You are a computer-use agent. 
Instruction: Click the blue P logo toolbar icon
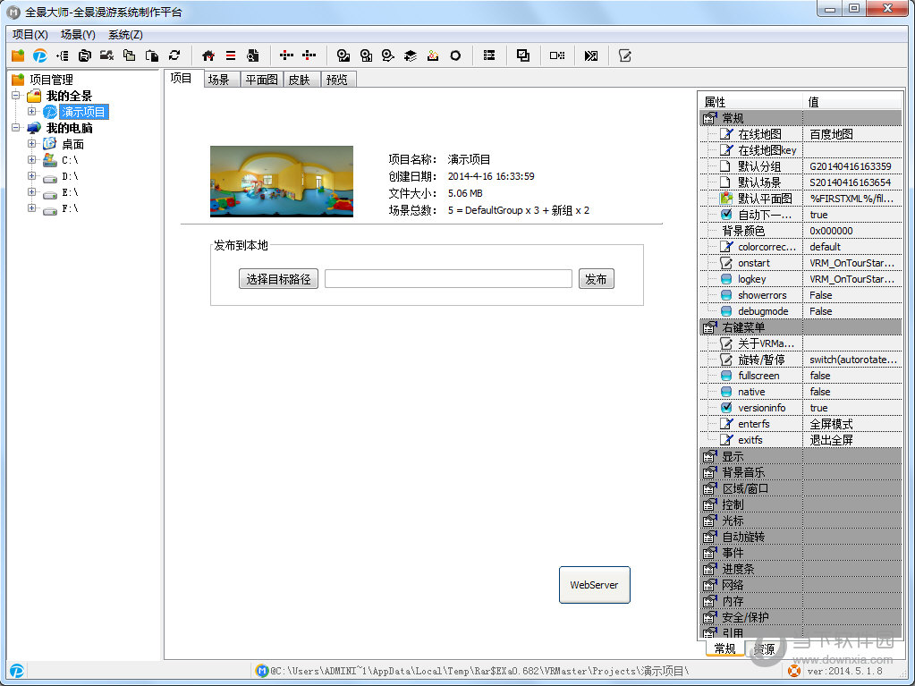(39, 55)
